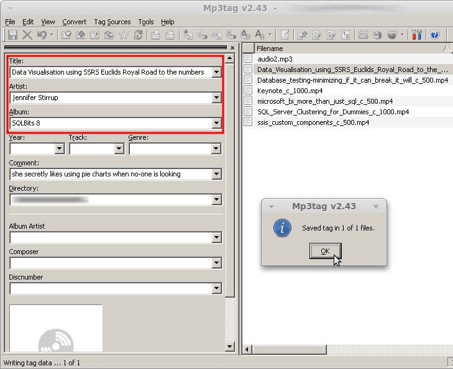Open the message dialog window menu arrow
453x369 pixels.
(x=272, y=207)
